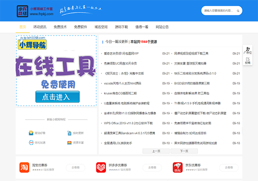This screenshot has height=181, width=258.
Task: Open the JD 京东 app icon
Action: (178, 168)
